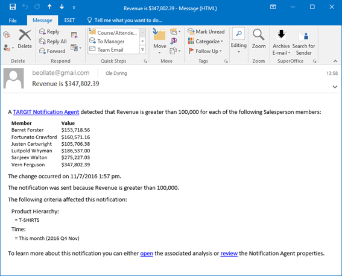342x276 pixels.
Task: Click the Delete X icon
Action: click(x=25, y=35)
